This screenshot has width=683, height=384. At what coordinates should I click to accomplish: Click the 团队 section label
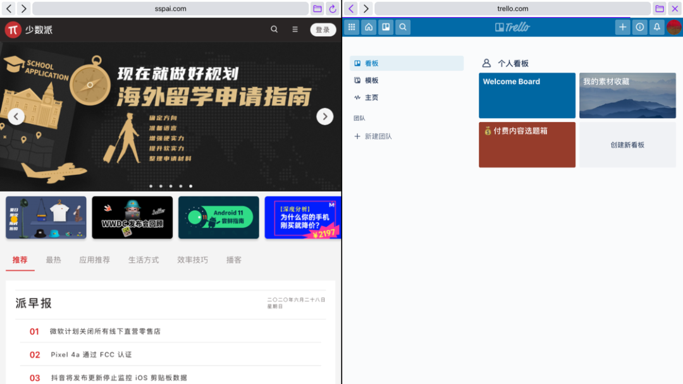(x=359, y=118)
